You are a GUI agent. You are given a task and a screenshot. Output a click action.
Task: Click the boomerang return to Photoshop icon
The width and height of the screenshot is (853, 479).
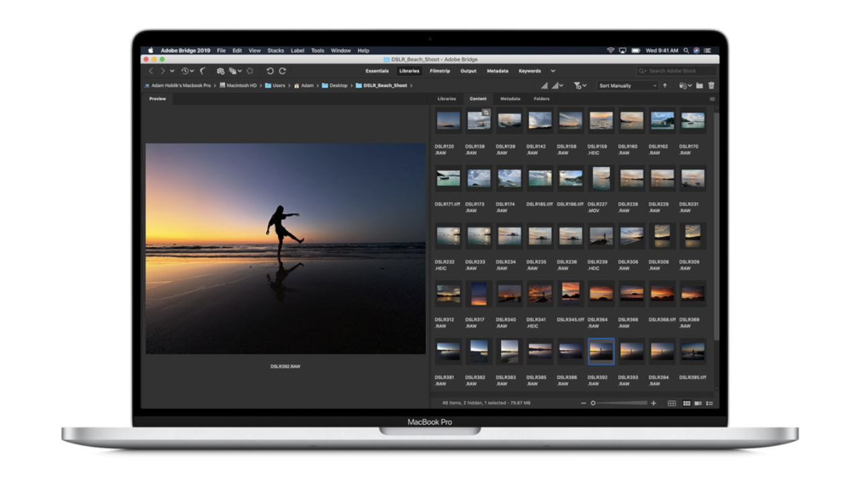click(x=202, y=71)
